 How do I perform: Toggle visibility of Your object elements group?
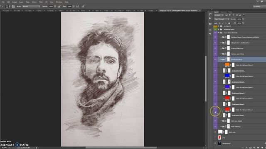(215, 33)
